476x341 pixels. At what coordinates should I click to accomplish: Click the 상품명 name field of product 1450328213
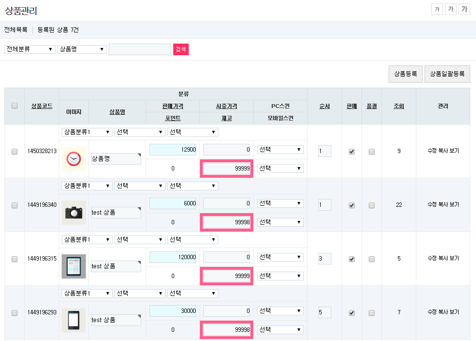point(116,159)
